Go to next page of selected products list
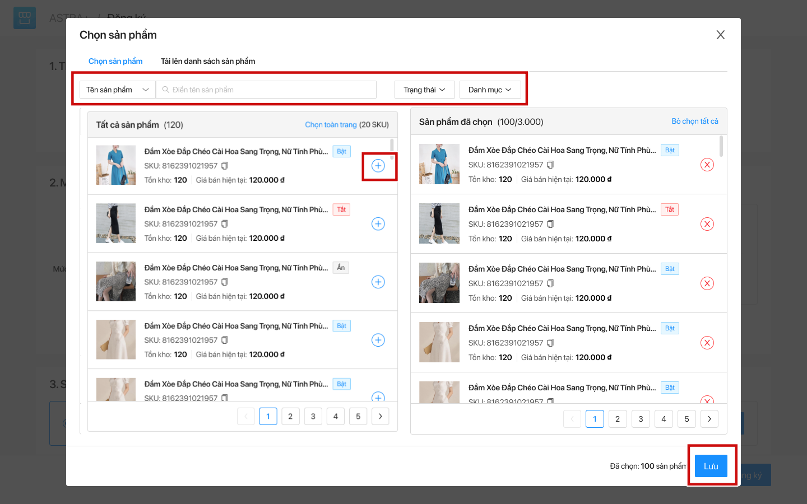The width and height of the screenshot is (807, 504). tap(709, 419)
